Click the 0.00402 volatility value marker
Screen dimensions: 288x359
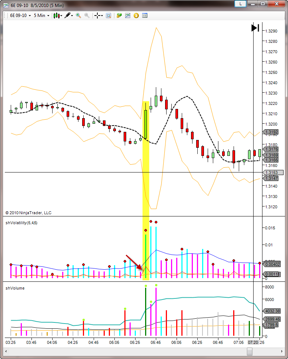pyautogui.click(x=272, y=264)
